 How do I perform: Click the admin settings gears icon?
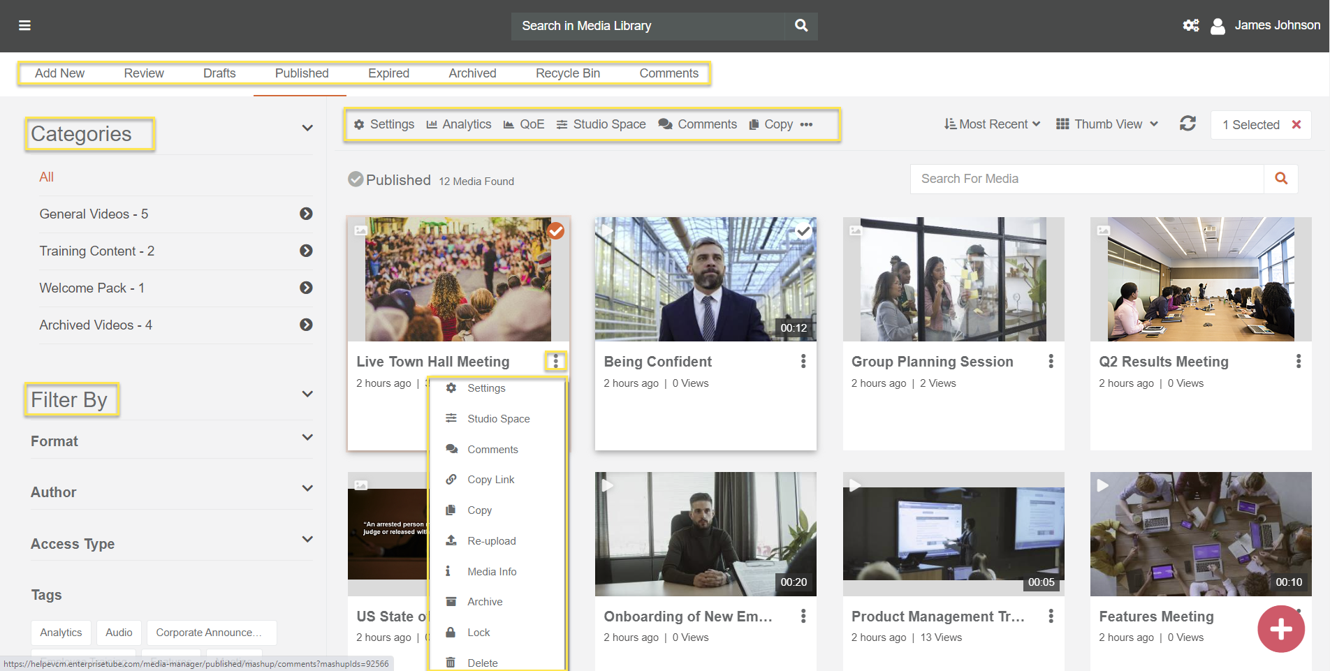pyautogui.click(x=1190, y=26)
